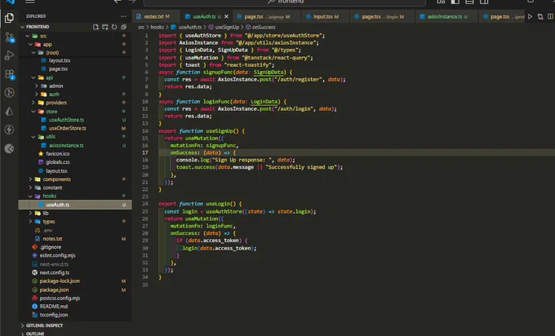Split the editor to the right
Image resolution: width=555 pixels, height=336 pixels.
[x=550, y=16]
